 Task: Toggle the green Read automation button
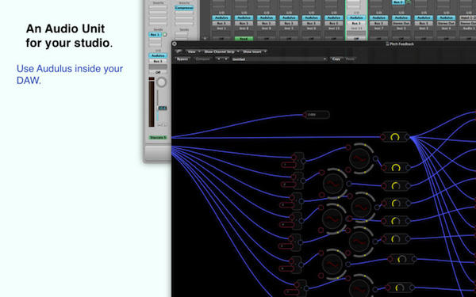pyautogui.click(x=244, y=39)
